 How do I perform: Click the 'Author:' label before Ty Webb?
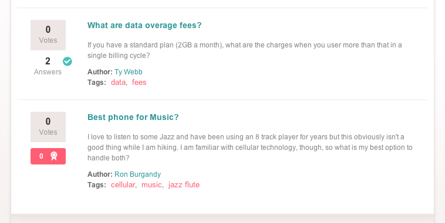click(x=100, y=72)
